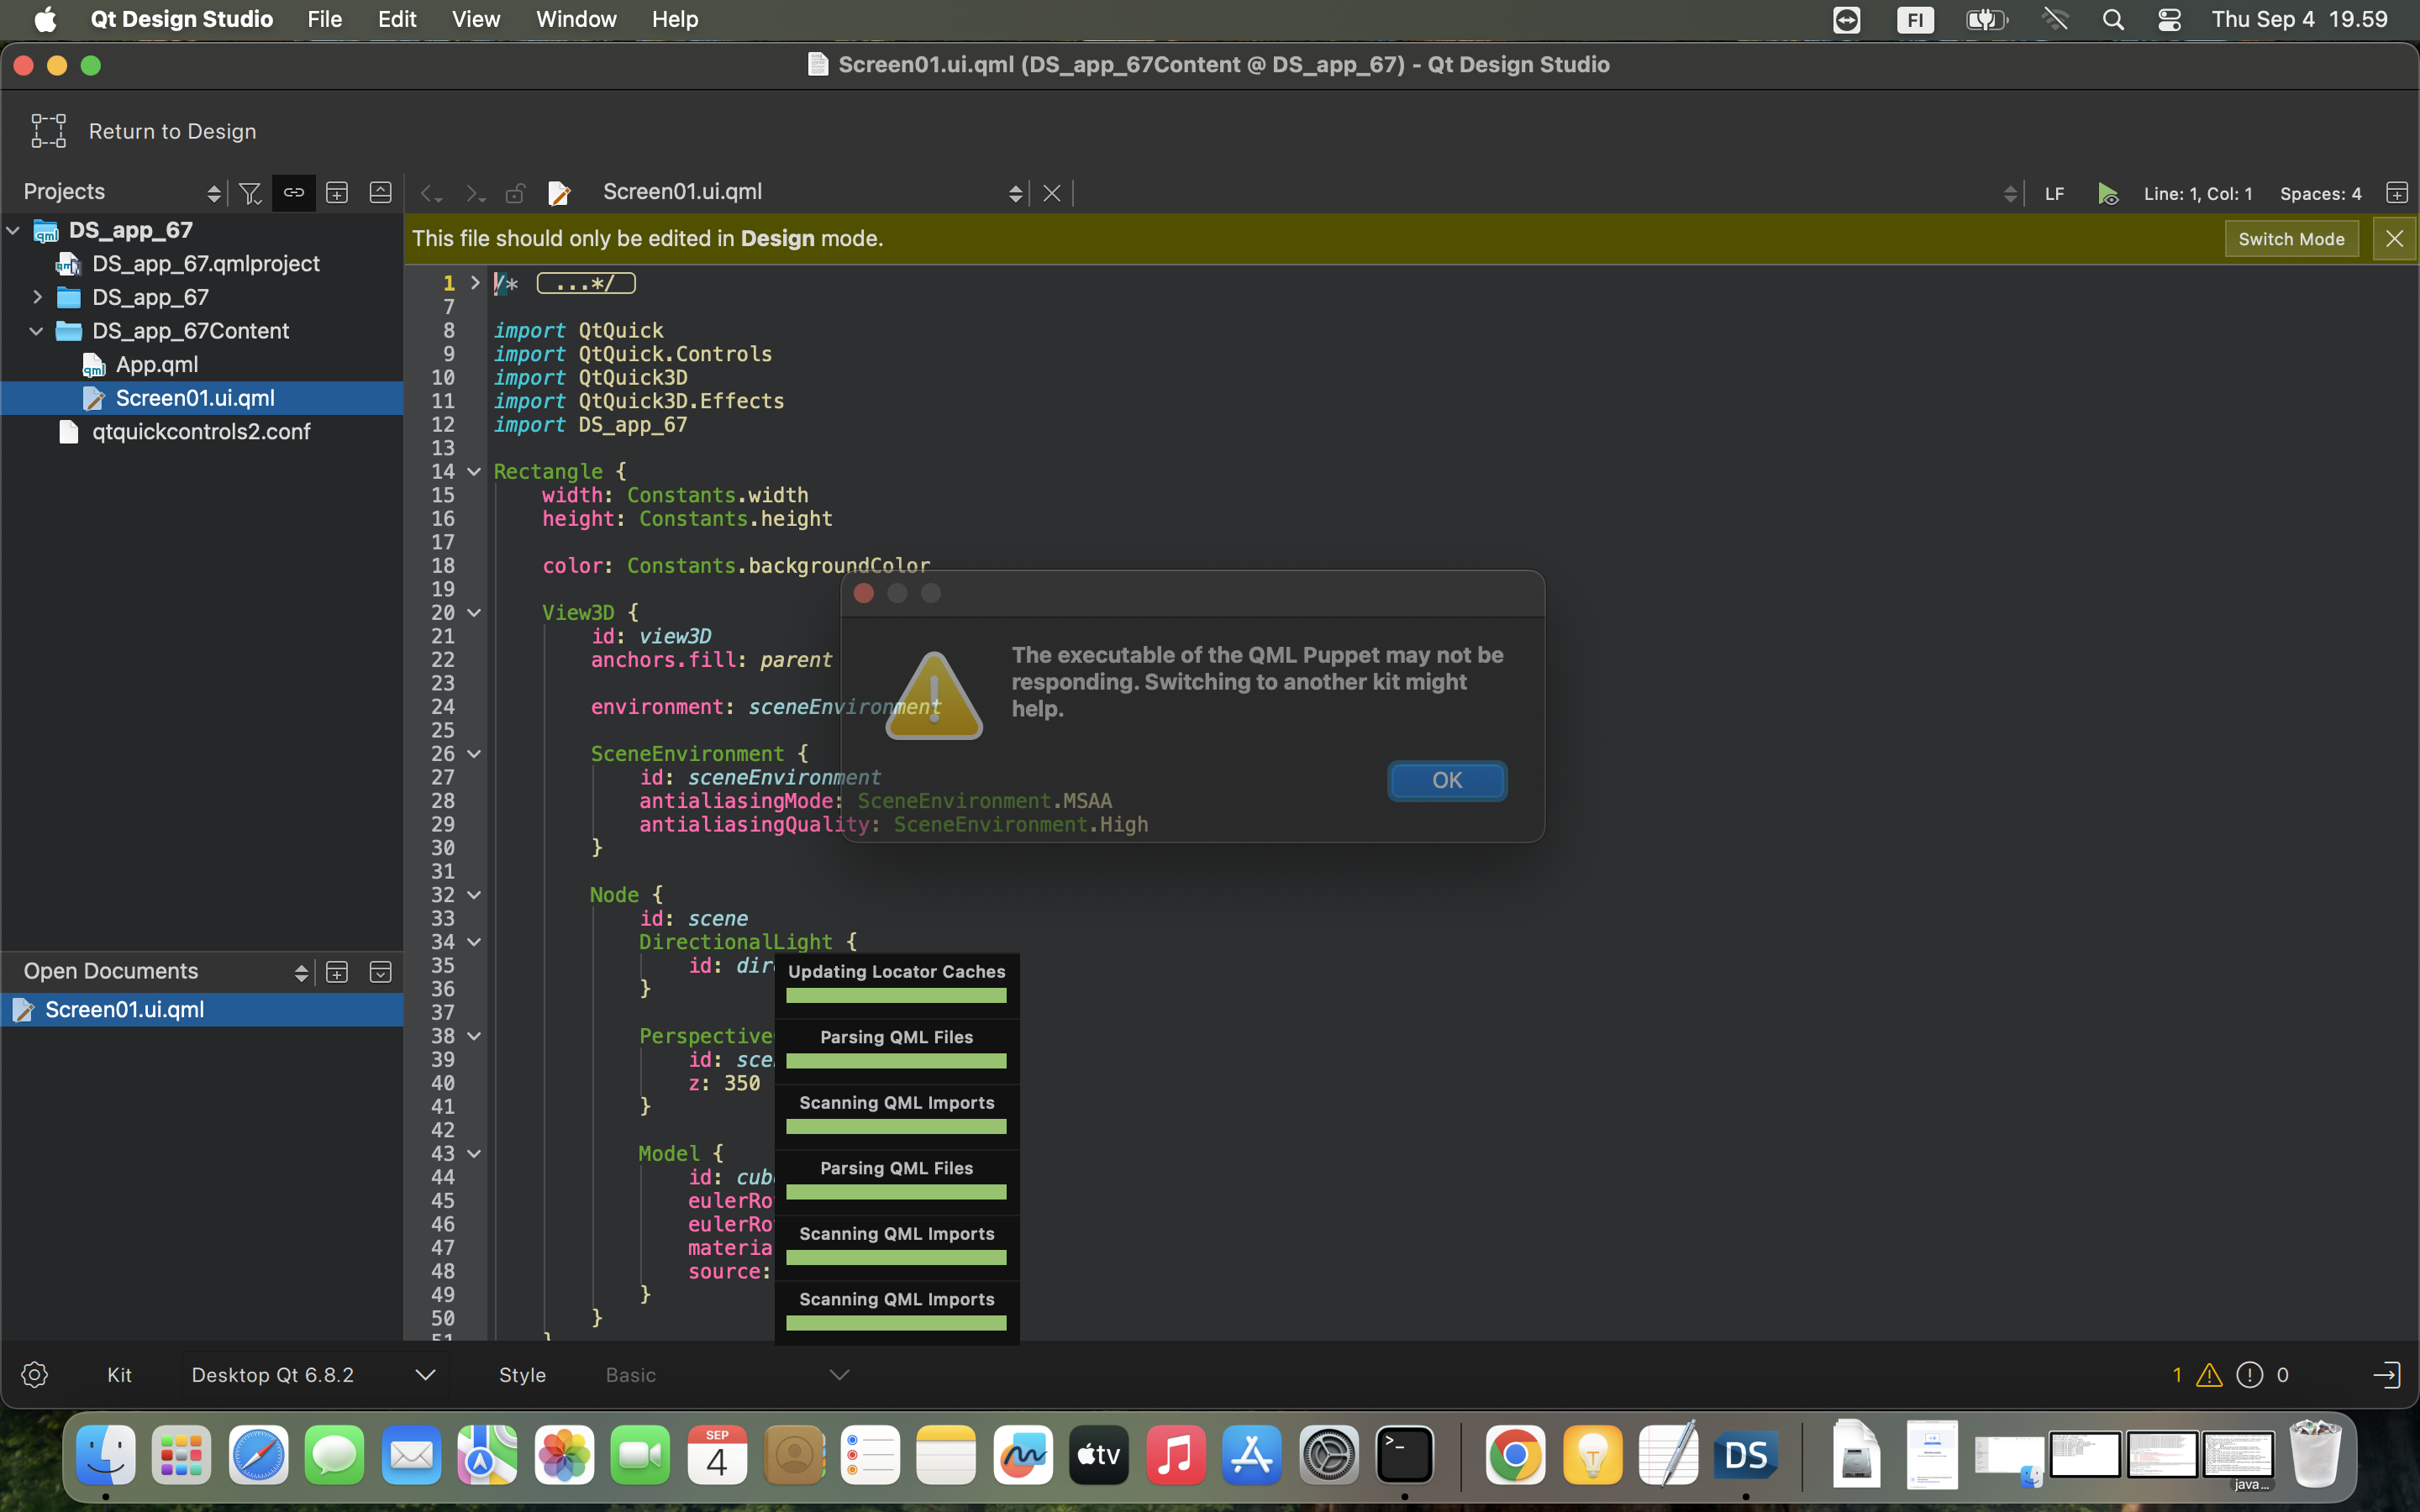Go back in editor navigation history

point(431,193)
